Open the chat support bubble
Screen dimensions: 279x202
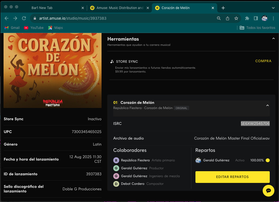click(268, 191)
